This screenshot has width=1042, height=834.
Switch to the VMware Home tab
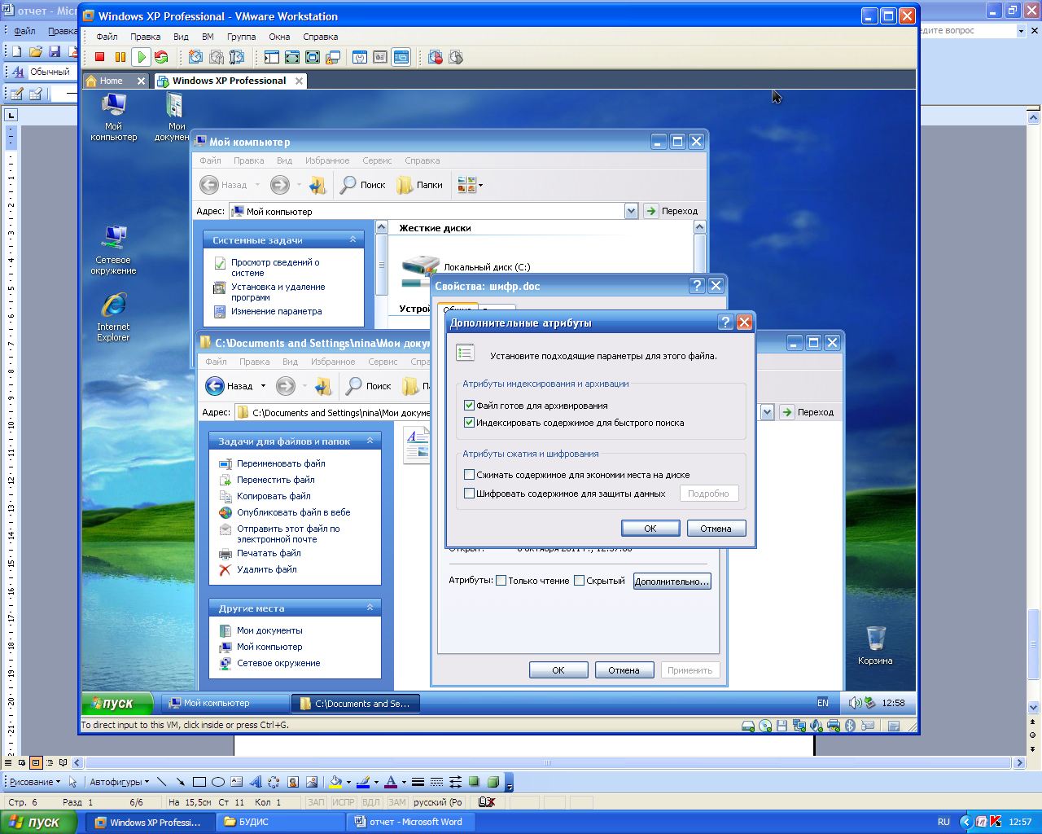pos(112,81)
